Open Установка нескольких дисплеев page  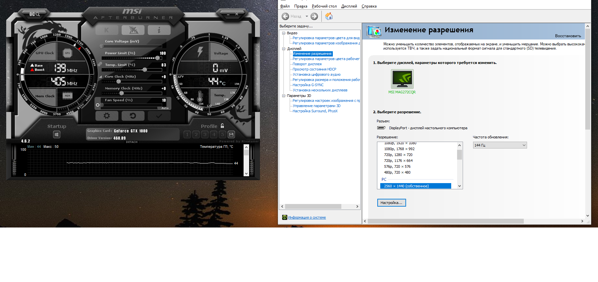(x=320, y=90)
